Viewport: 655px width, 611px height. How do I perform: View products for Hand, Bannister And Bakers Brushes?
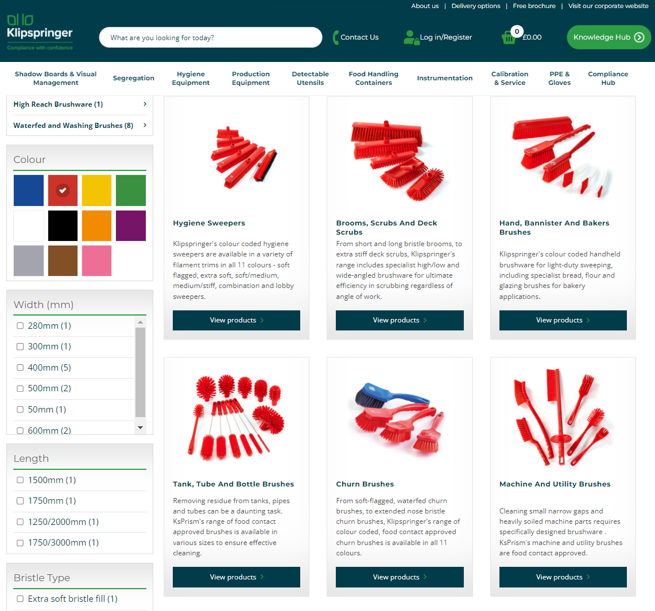click(x=563, y=320)
